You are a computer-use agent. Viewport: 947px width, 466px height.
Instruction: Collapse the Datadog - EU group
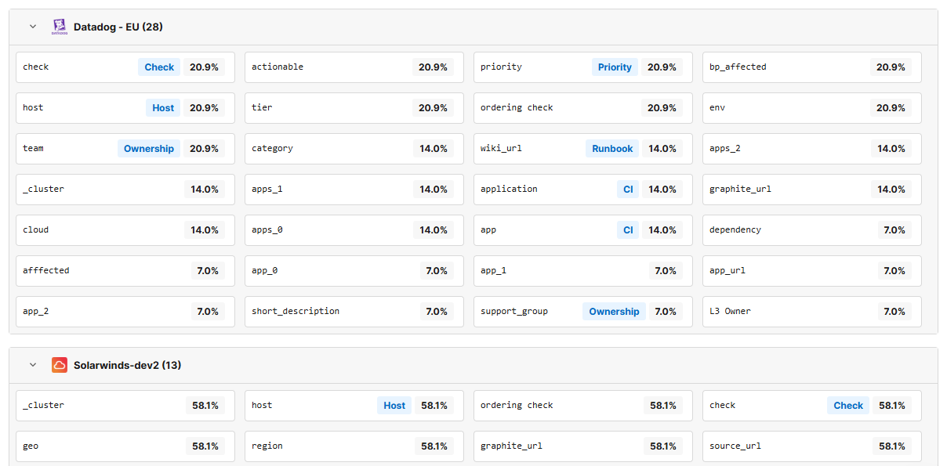coord(32,25)
